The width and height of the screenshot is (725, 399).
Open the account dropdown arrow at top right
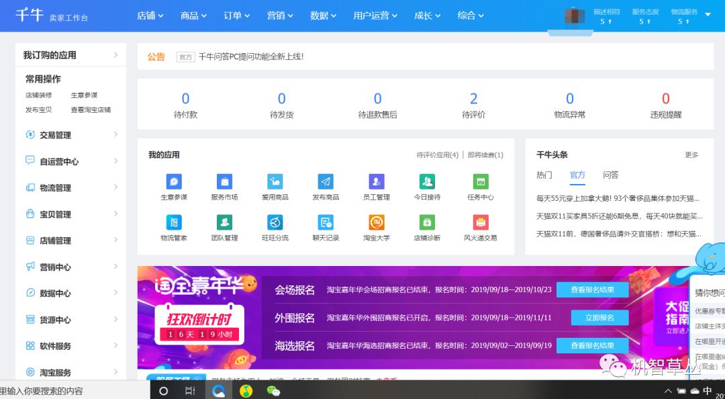pyautogui.click(x=708, y=14)
